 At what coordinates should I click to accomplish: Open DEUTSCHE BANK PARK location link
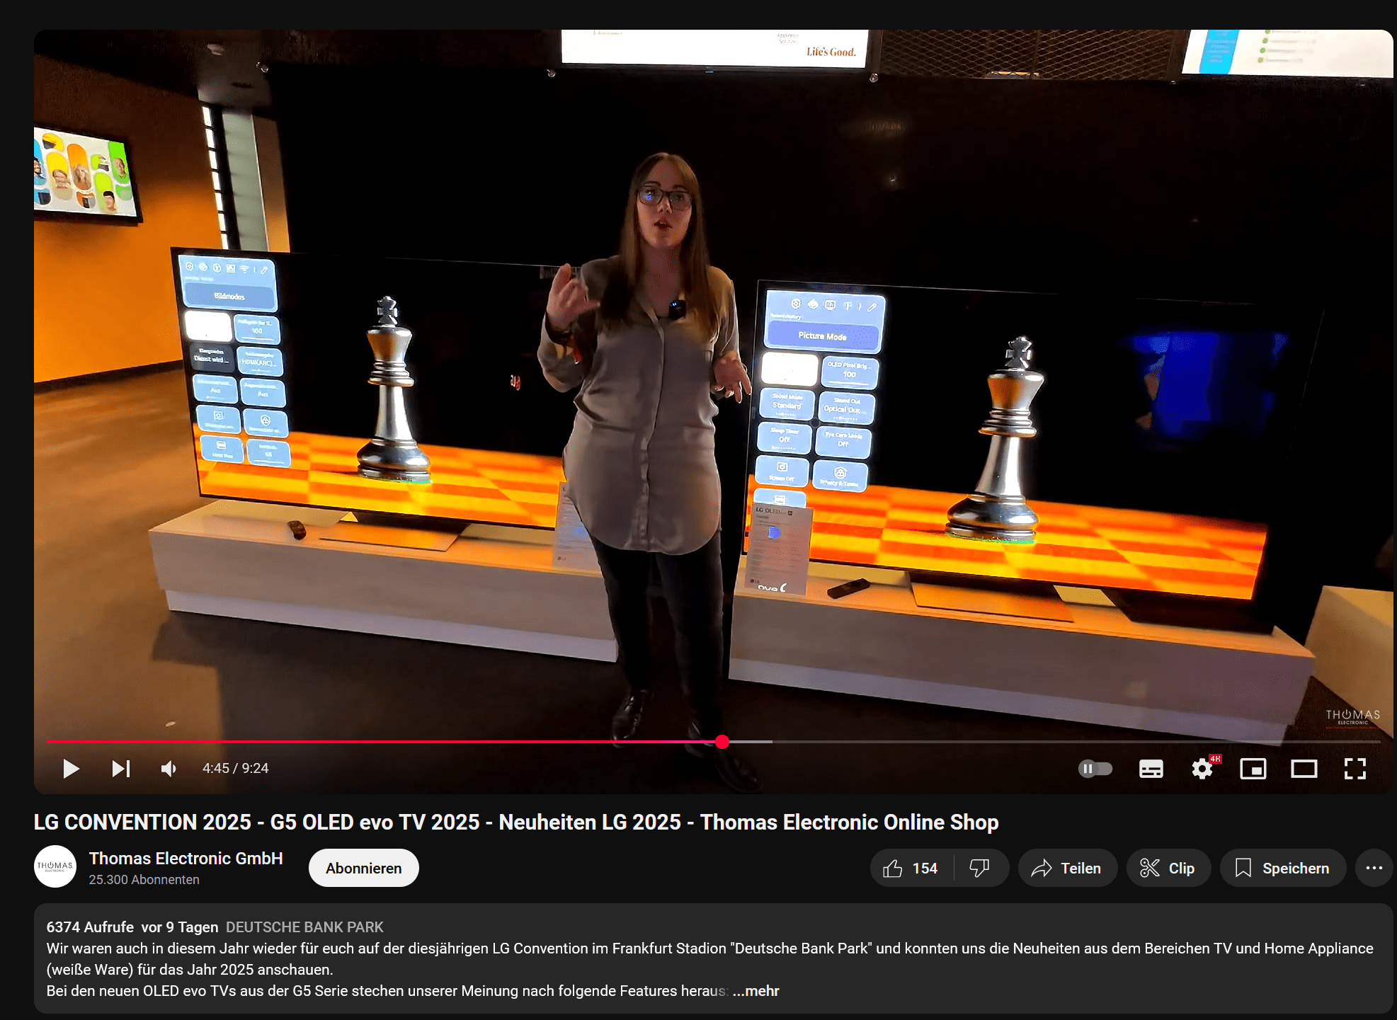[304, 927]
